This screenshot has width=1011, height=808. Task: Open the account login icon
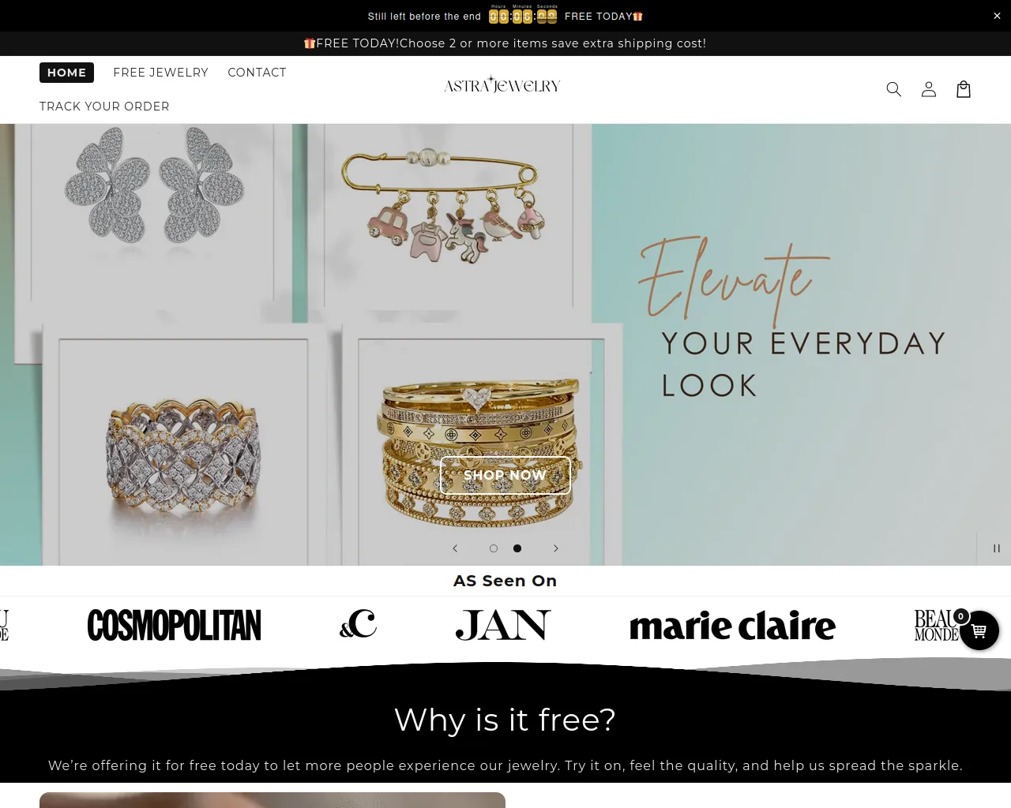coord(929,89)
